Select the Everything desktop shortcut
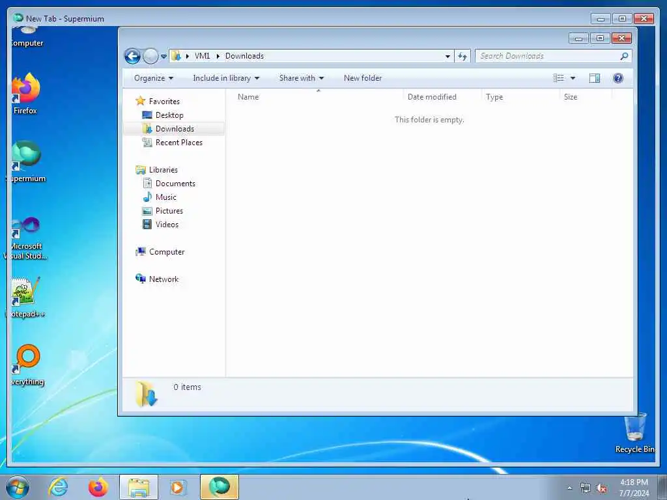 click(27, 365)
